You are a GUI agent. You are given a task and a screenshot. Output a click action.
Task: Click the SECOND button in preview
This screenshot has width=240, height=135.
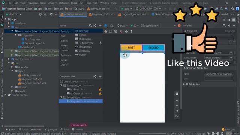[153, 48]
